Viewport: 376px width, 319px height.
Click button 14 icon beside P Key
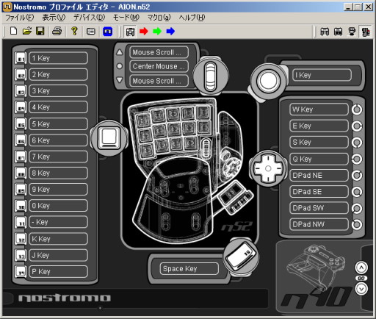pyautogui.click(x=21, y=272)
